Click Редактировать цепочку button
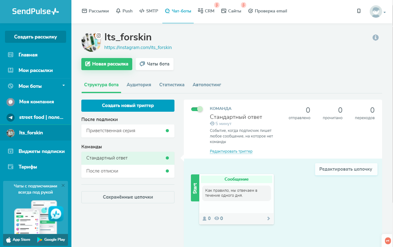Viewport: 393px width, 247px height. [346, 169]
